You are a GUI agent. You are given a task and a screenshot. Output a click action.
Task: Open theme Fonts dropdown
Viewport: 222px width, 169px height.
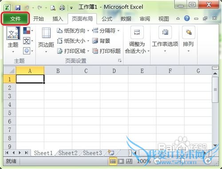coord(28,41)
